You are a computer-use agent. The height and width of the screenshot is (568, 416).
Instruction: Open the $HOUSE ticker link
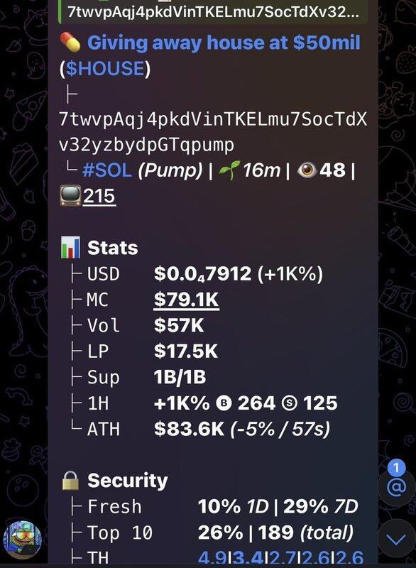point(105,68)
